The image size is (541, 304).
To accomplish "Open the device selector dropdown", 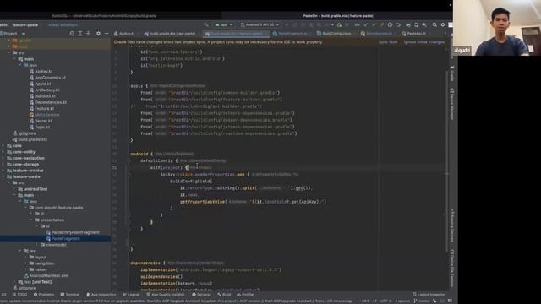I will [260, 24].
